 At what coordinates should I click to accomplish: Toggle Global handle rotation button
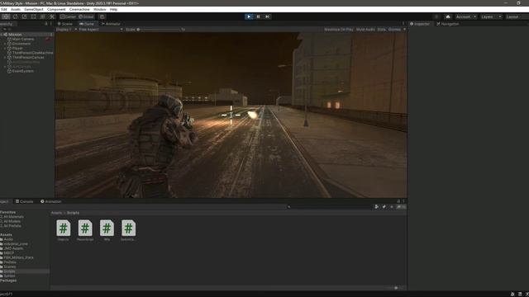[x=86, y=16]
